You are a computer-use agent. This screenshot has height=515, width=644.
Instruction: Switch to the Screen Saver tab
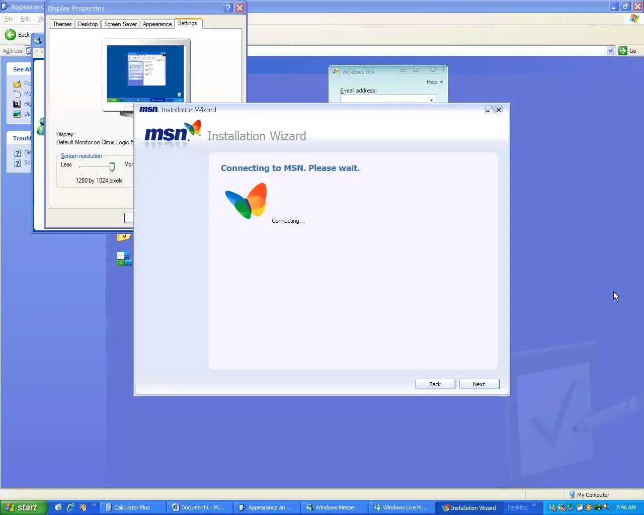120,24
